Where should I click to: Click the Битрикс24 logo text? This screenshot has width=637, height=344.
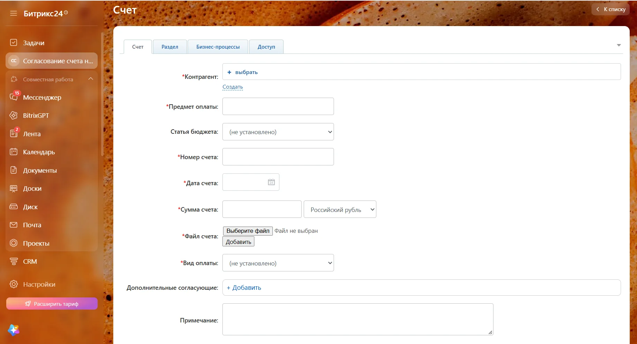(x=43, y=14)
